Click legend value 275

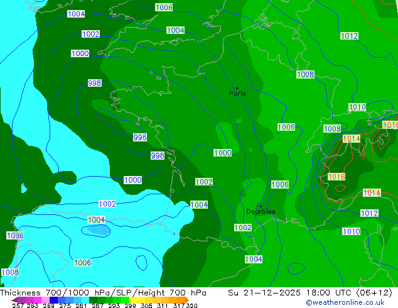64,305
